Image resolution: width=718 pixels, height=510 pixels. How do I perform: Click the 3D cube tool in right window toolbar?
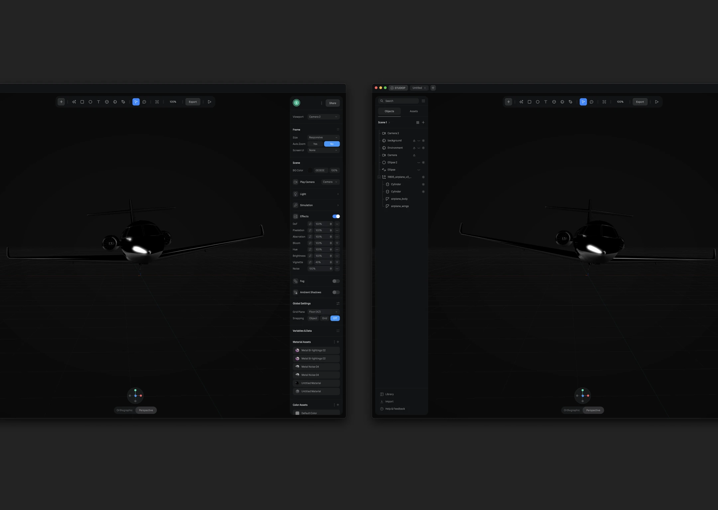(554, 102)
